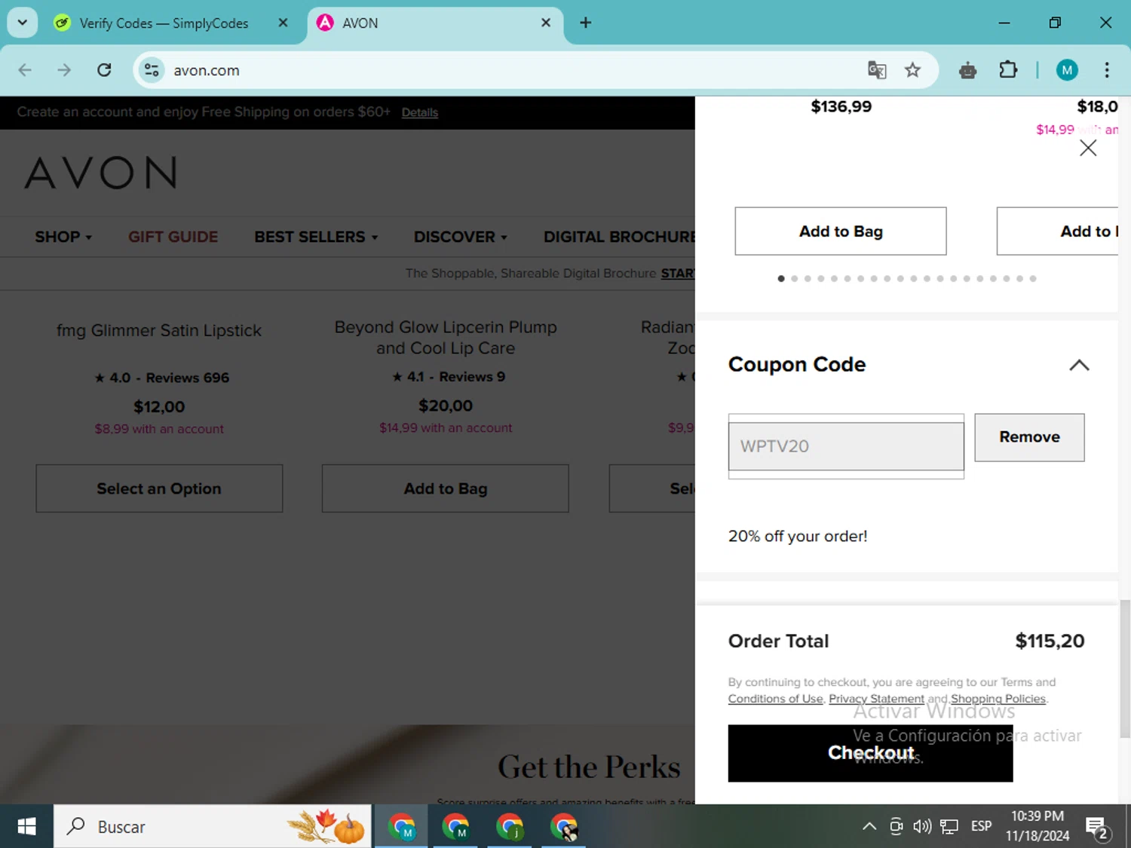
Task: Open the Windows Start menu
Action: point(26,826)
